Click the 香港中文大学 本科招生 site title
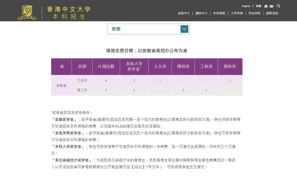This screenshot has height=180, width=297. pos(69,13)
